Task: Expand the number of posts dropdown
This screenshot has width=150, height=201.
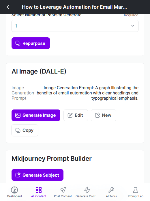Action: click(x=75, y=26)
